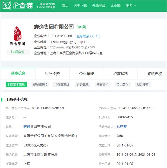The image size is (167, 168).
Task: Open the APP下载 navigation item
Action: coord(80,6)
